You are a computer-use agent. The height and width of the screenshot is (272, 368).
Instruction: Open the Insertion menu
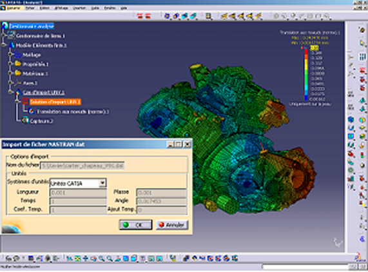[x=79, y=8]
